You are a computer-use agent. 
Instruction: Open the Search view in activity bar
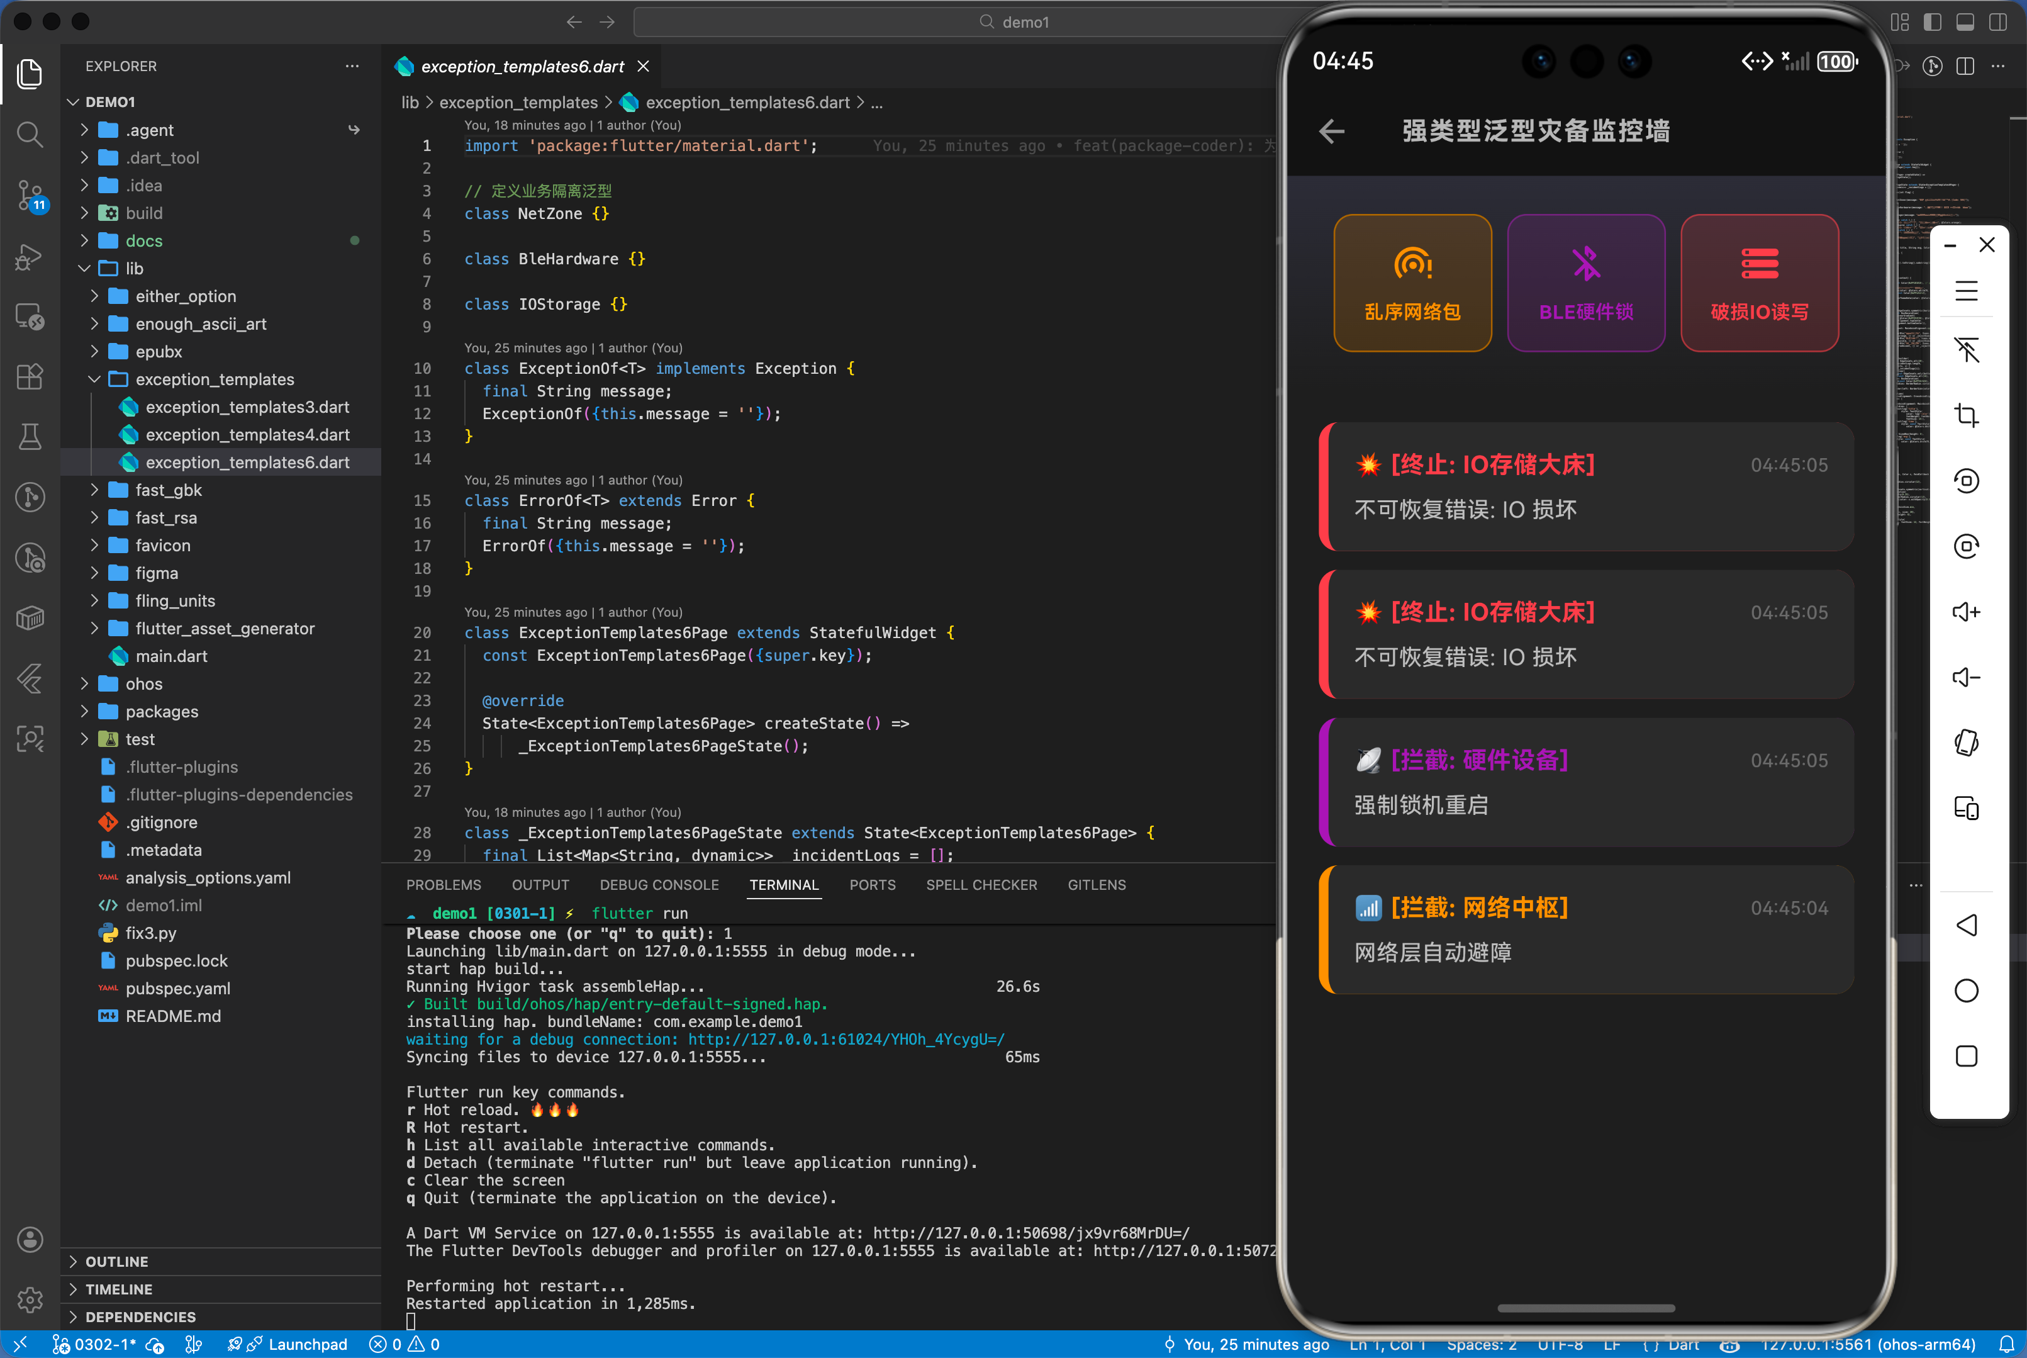[x=30, y=134]
